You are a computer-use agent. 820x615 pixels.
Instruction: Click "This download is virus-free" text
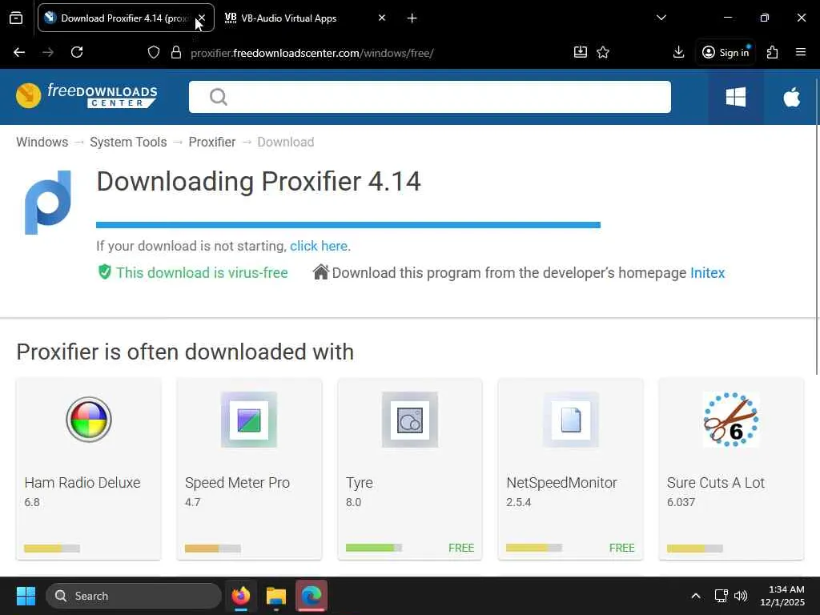point(202,273)
